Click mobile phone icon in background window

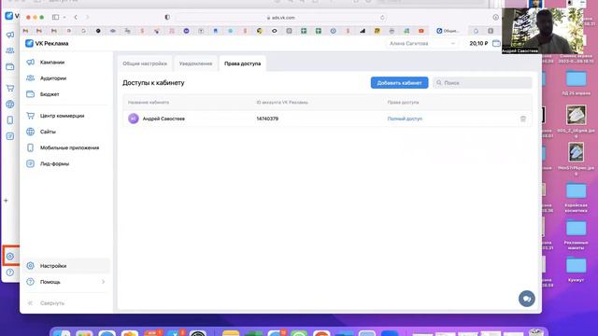tap(10, 120)
